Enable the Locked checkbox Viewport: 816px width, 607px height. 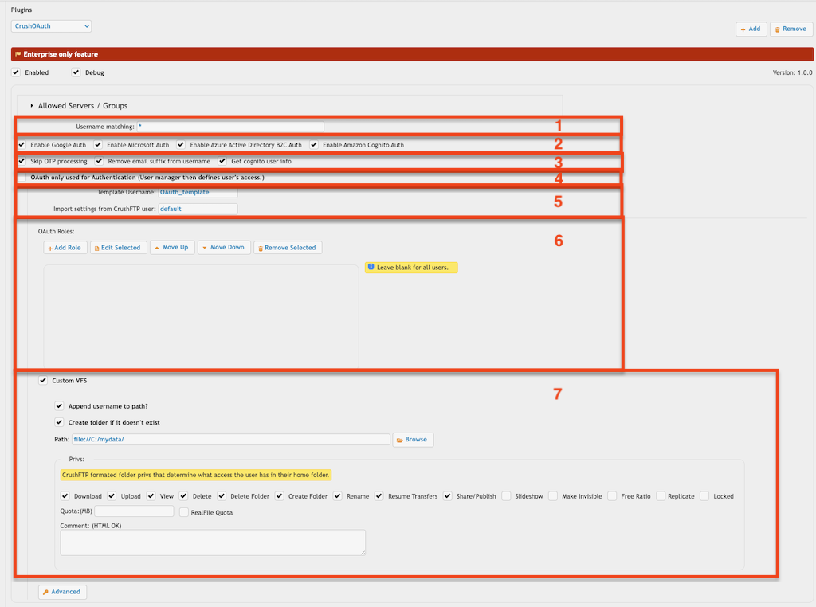pyautogui.click(x=704, y=495)
